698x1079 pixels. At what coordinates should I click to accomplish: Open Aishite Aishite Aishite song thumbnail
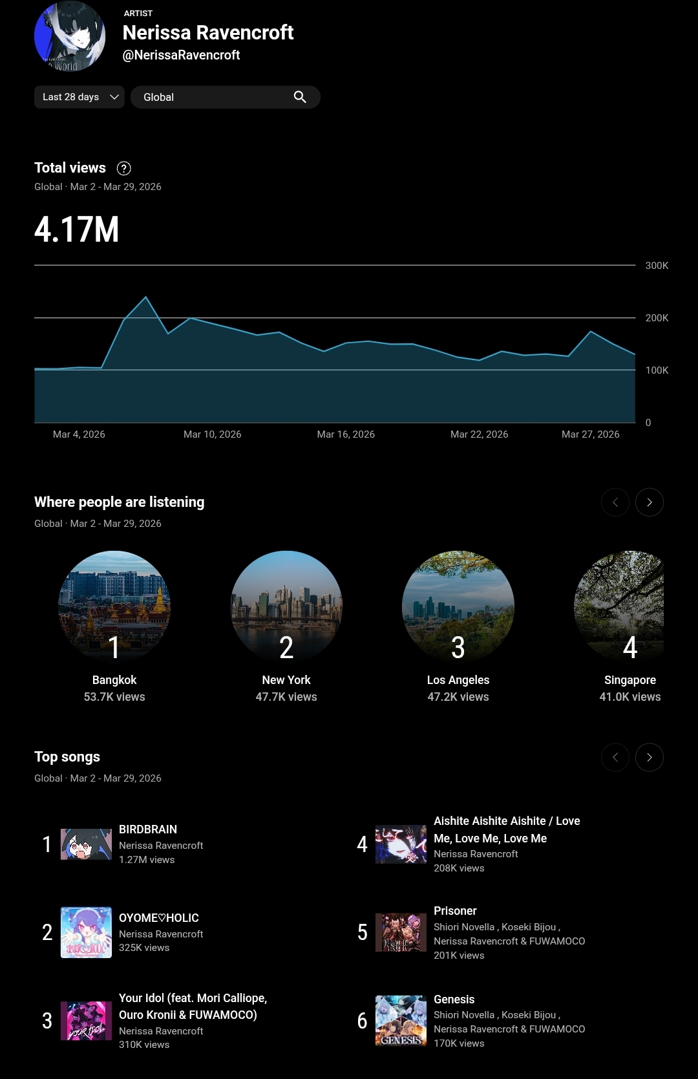pos(401,844)
